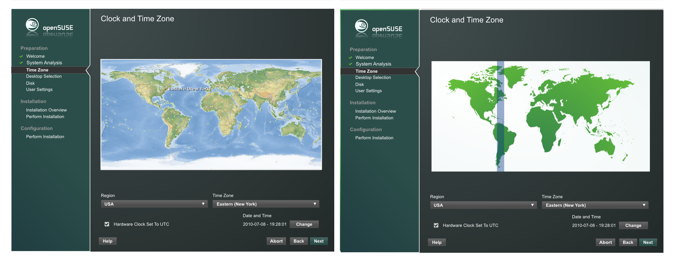Click System Analysis's green checkmark in the right installer
Screen dimensions: 683x261
click(x=350, y=64)
